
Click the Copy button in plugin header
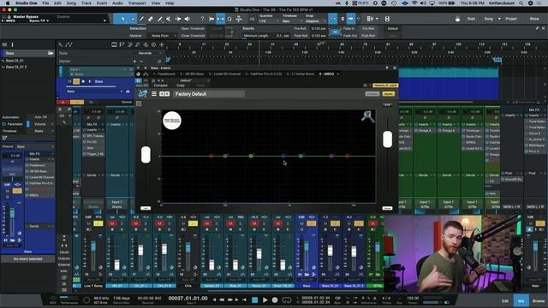pyautogui.click(x=181, y=86)
